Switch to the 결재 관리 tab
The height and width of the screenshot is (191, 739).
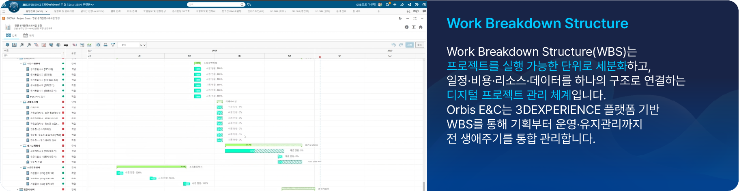point(116,11)
